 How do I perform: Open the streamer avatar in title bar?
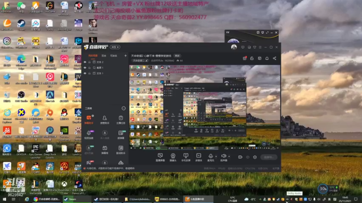[234, 47]
